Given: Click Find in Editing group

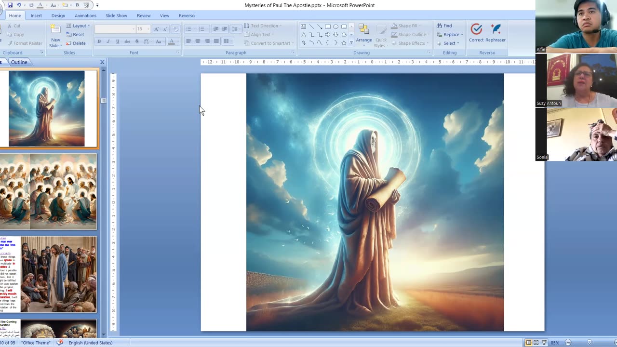Looking at the screenshot, I should [x=444, y=26].
